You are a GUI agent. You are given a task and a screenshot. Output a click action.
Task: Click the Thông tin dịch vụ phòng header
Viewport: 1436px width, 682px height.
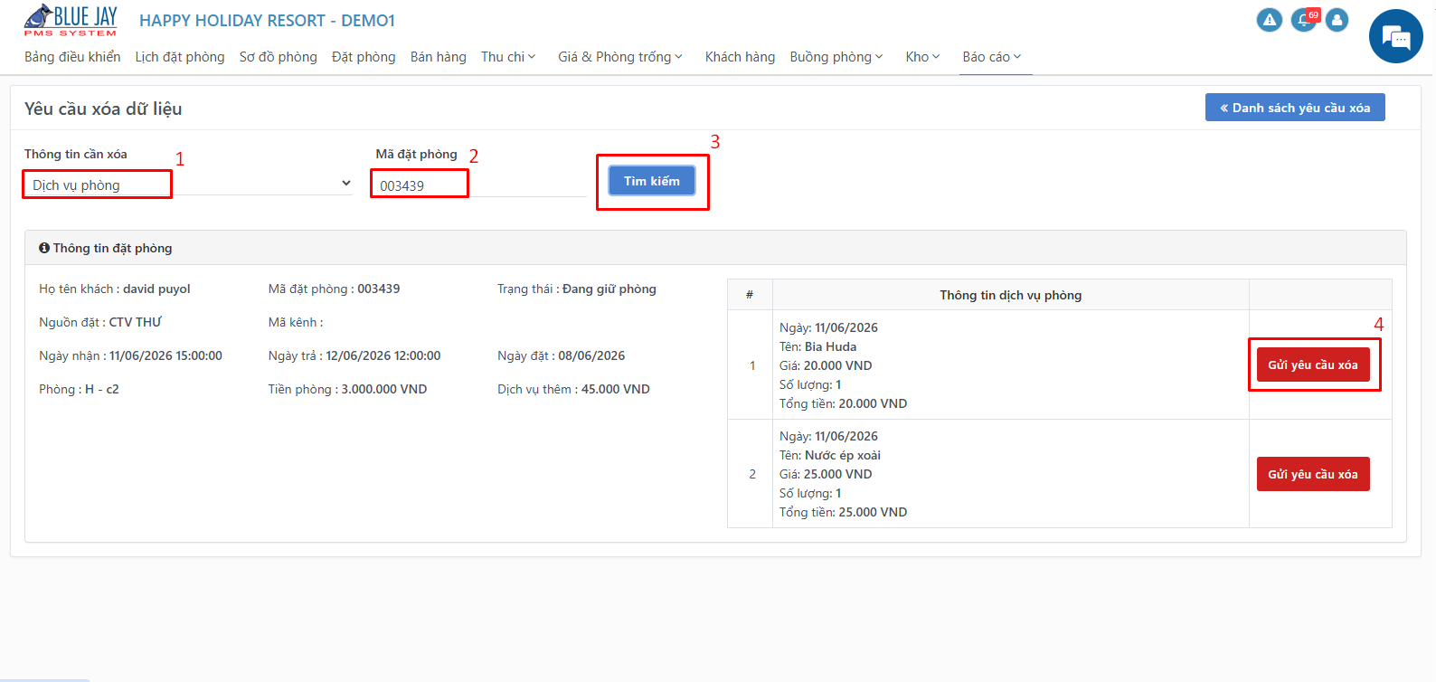coord(1011,295)
